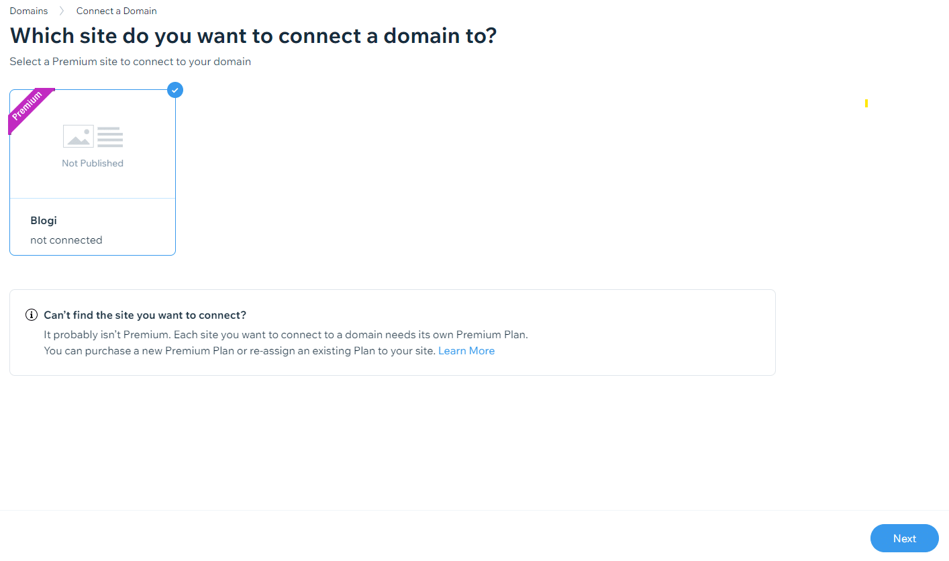Click the info circle icon
The width and height of the screenshot is (949, 561).
[x=31, y=315]
